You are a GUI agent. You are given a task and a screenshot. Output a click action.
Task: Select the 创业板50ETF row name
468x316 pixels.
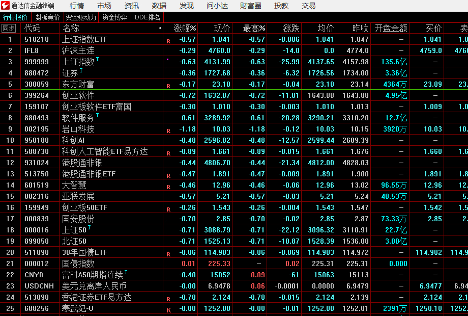(84, 207)
